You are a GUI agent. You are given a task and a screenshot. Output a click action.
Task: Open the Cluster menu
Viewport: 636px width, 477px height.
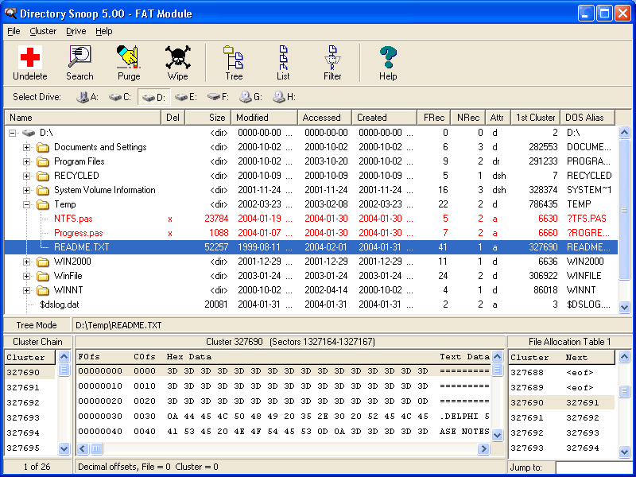pos(43,31)
